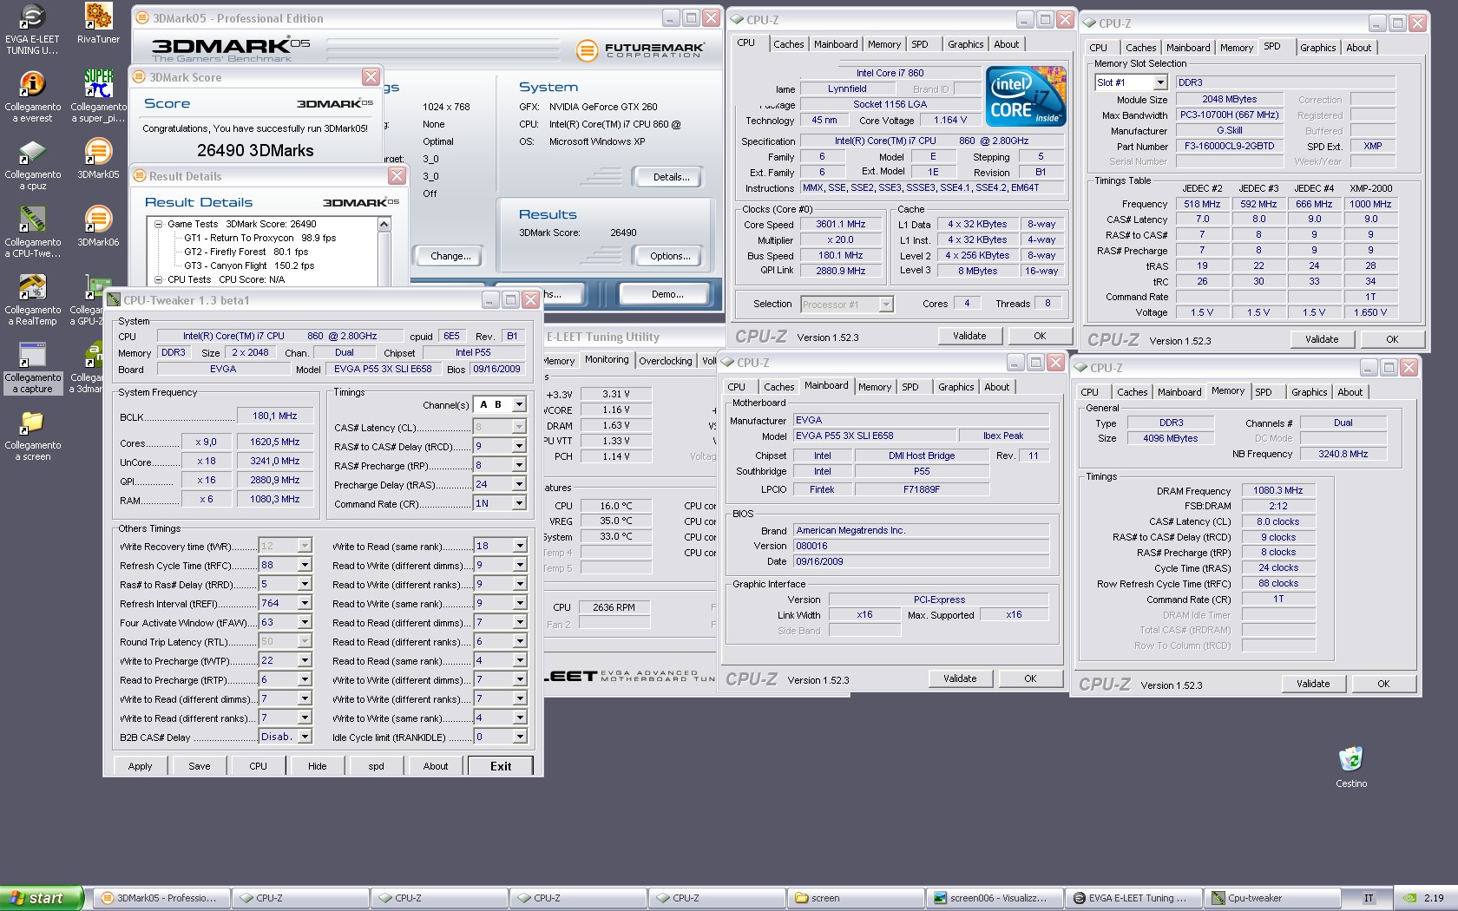Image resolution: width=1458 pixels, height=911 pixels.
Task: Select Monitoring tab in E-LEET Tuning Utility
Action: (x=607, y=359)
